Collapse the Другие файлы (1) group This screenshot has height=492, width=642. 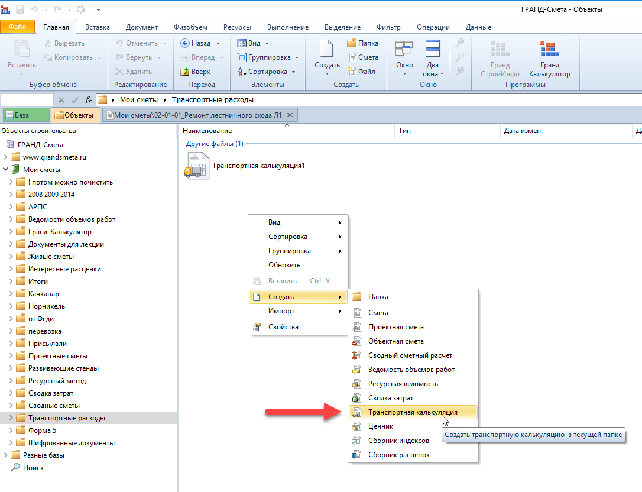[x=215, y=144]
